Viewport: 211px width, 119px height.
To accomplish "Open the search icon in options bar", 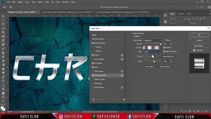I will click(197, 7).
